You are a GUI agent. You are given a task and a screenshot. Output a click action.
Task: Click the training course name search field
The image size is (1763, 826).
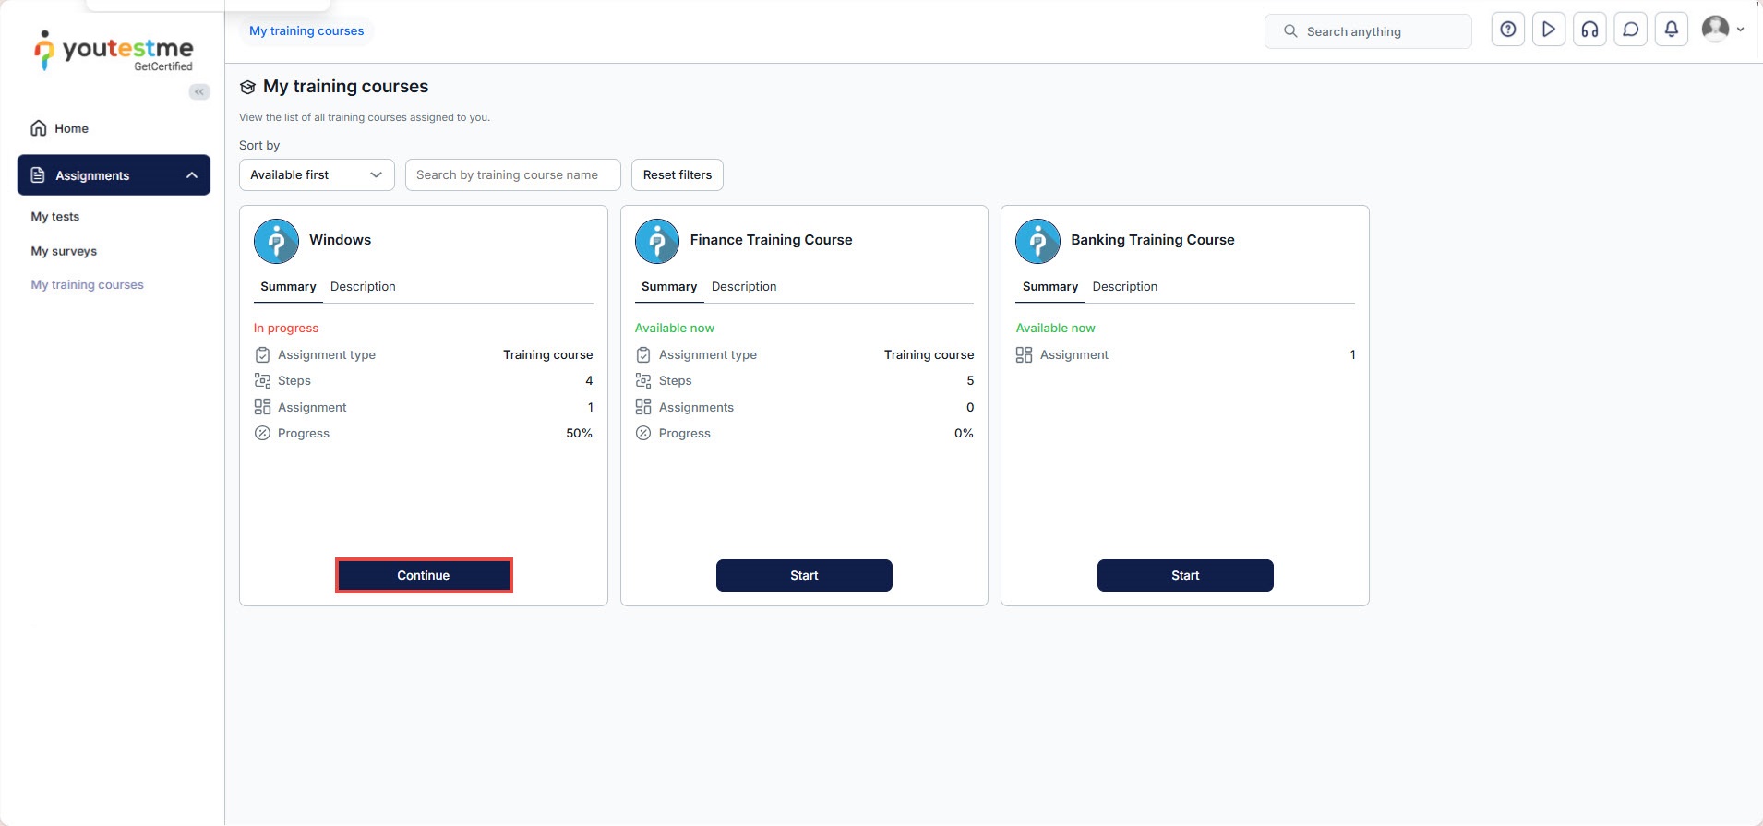point(512,174)
